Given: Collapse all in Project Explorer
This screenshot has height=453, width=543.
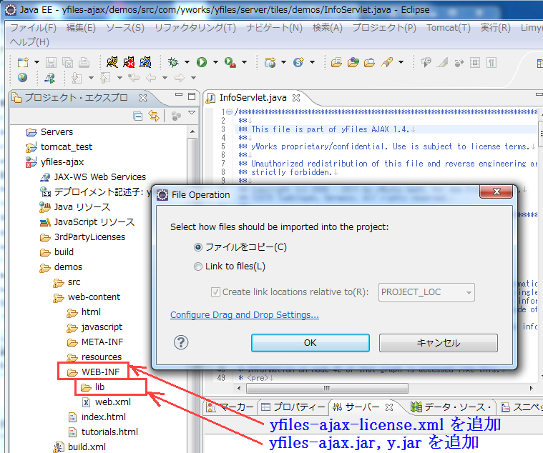Looking at the screenshot, I should 138,116.
